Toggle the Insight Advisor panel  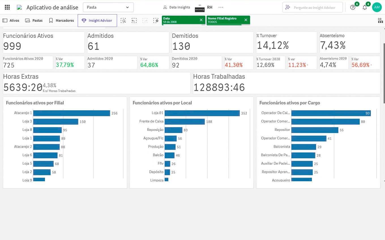[97, 20]
